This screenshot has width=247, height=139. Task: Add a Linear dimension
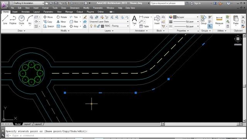[x=144, y=17]
